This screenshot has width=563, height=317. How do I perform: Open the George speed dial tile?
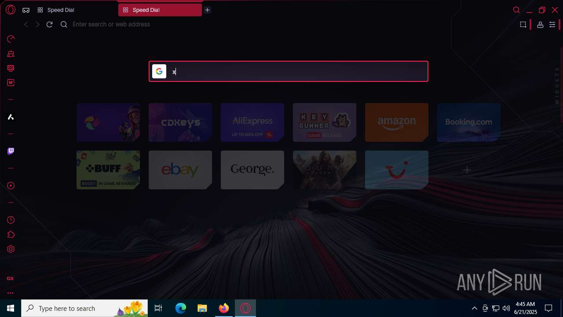[x=252, y=170]
